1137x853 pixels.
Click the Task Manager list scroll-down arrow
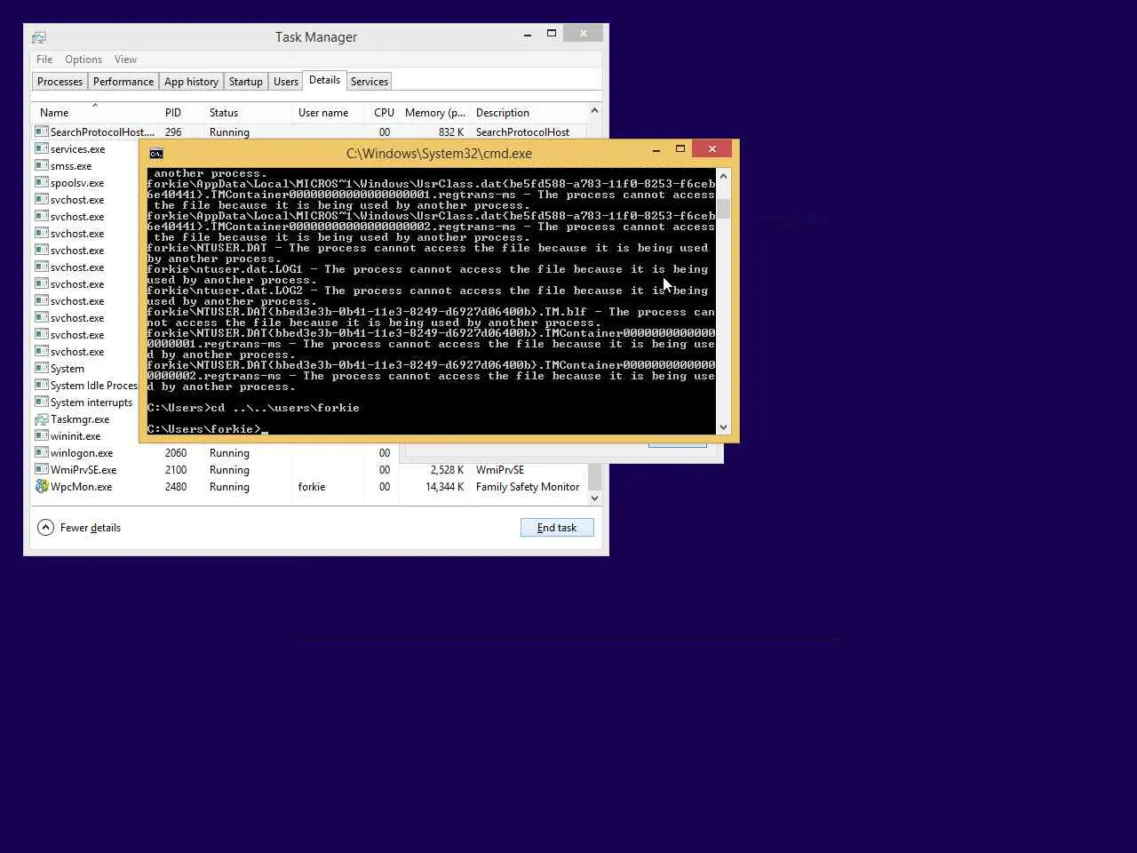594,498
